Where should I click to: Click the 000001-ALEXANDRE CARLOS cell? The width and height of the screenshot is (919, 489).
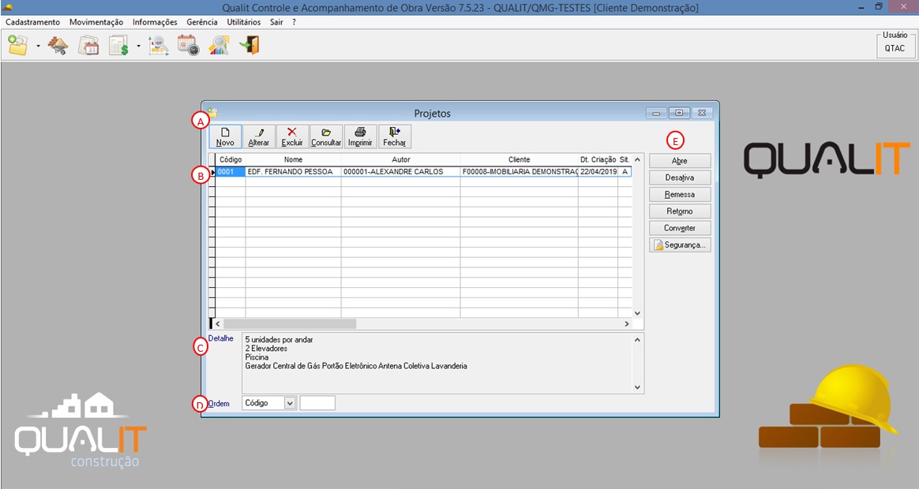tap(401, 172)
